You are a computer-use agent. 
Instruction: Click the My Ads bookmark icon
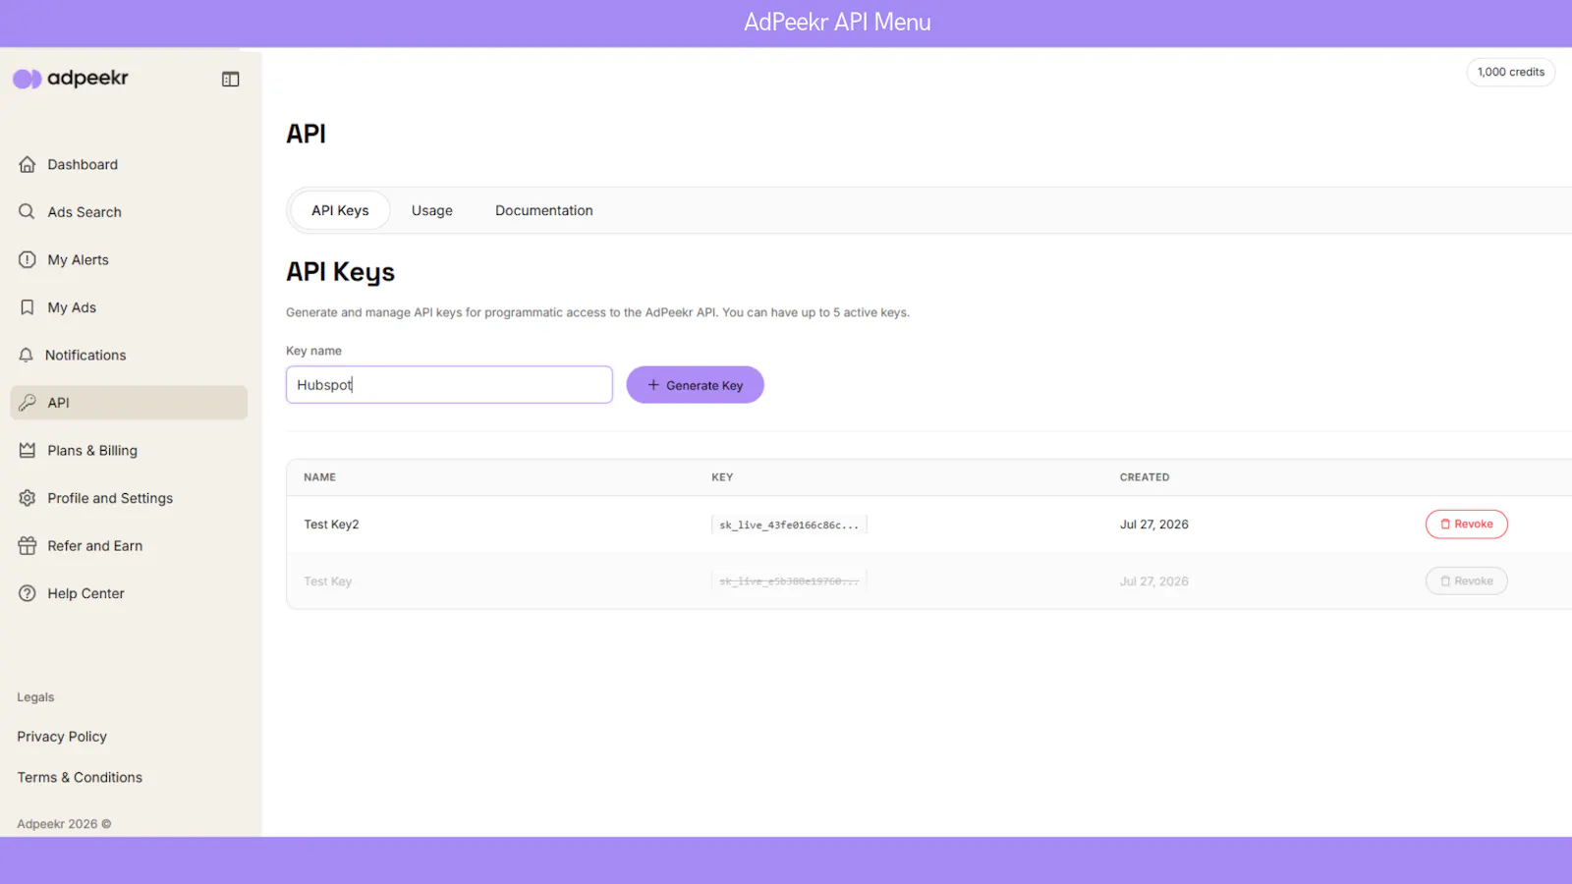click(28, 307)
